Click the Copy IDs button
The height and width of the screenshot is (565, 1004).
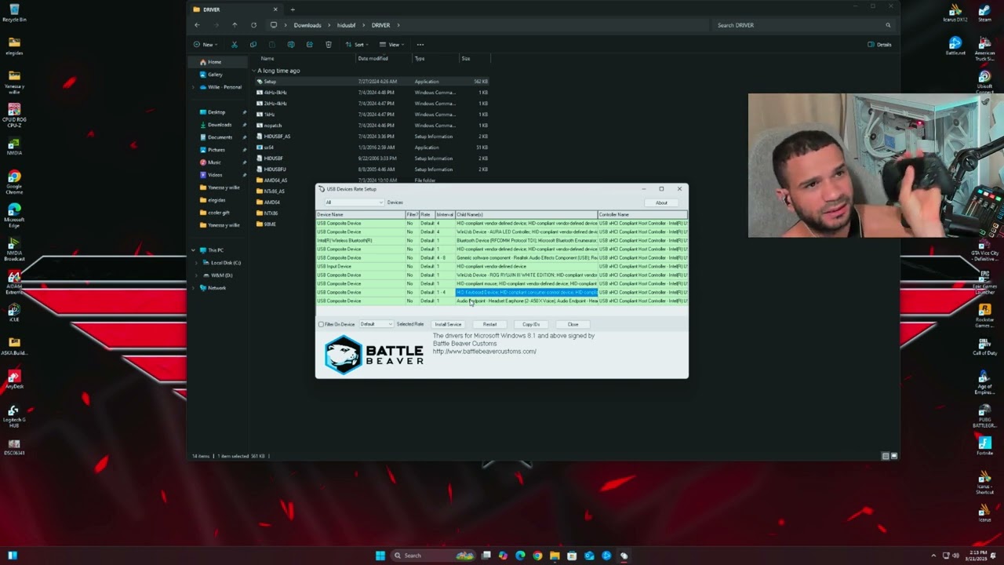(x=531, y=324)
